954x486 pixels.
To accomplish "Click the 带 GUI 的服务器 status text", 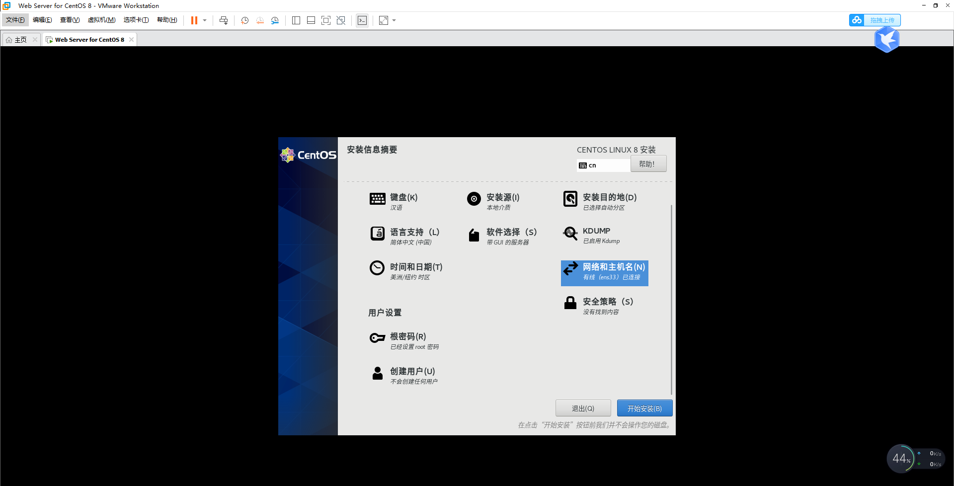I will tap(508, 243).
